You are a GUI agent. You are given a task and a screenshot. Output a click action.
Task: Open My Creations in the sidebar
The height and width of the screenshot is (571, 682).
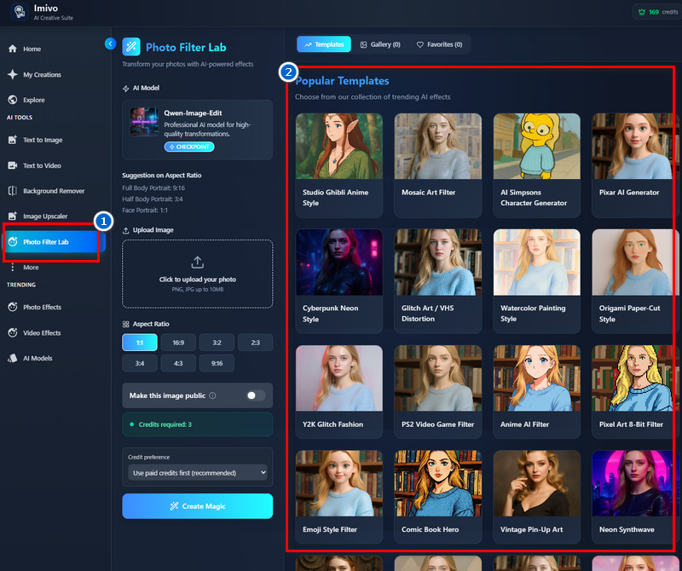click(x=53, y=74)
